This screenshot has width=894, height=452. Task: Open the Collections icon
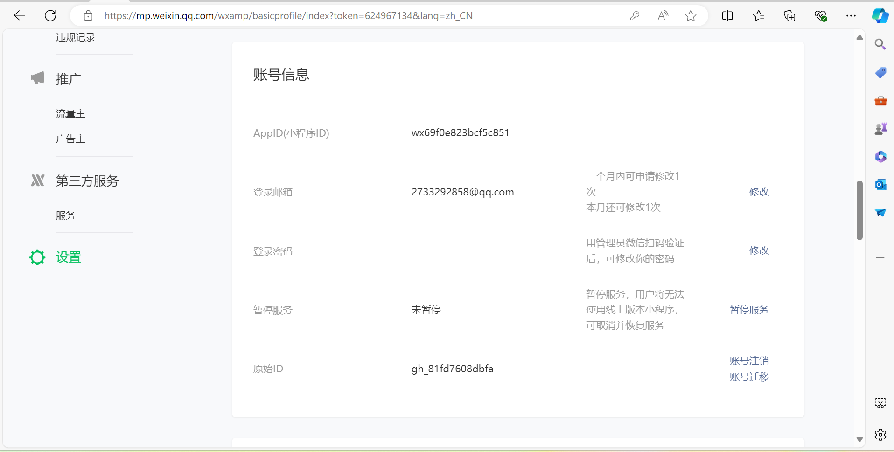[x=789, y=16]
